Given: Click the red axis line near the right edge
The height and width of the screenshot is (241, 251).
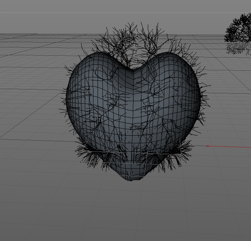Looking at the screenshot, I should 236,147.
